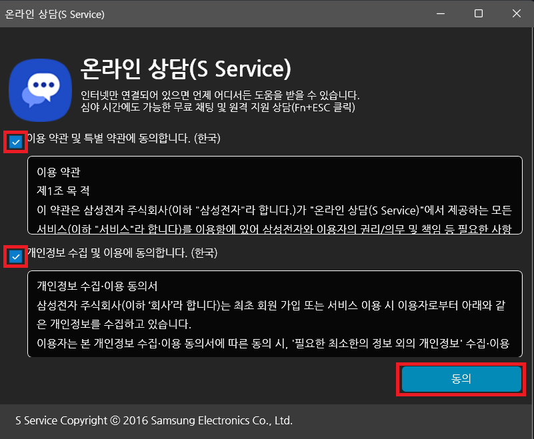Click the label 이용 약관 및 특별 약관에 동의합니다. (한국)

[123, 138]
